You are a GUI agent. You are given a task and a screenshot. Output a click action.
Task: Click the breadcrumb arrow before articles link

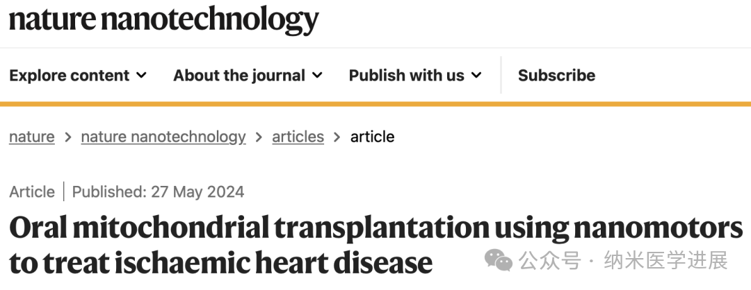coord(259,137)
